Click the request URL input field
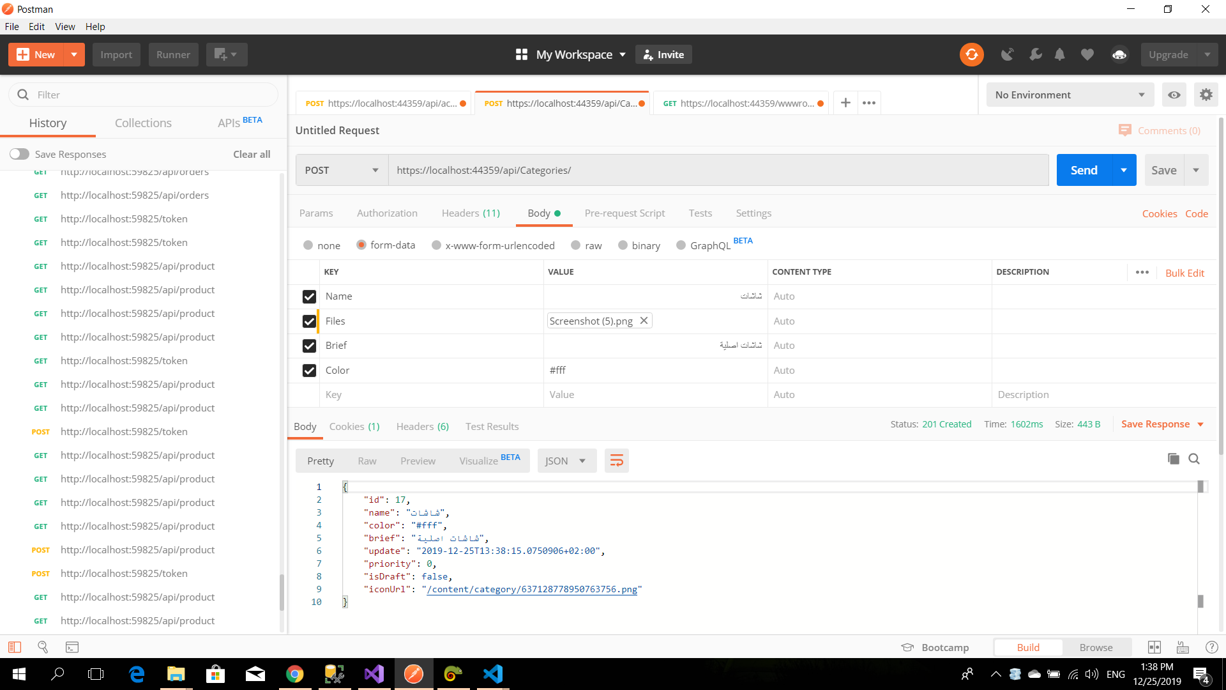This screenshot has height=690, width=1226. coord(718,170)
